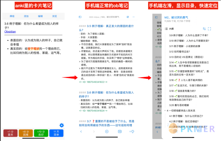This screenshot has height=141, width=221.
Task: Jump to outline 3.10 人为什么不想要改变
Action: click(189, 41)
